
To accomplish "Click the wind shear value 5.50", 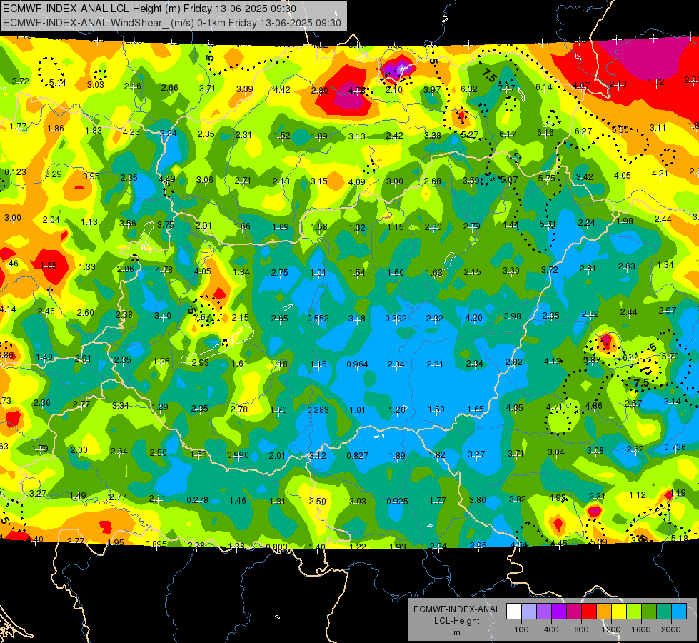I will tap(620, 129).
